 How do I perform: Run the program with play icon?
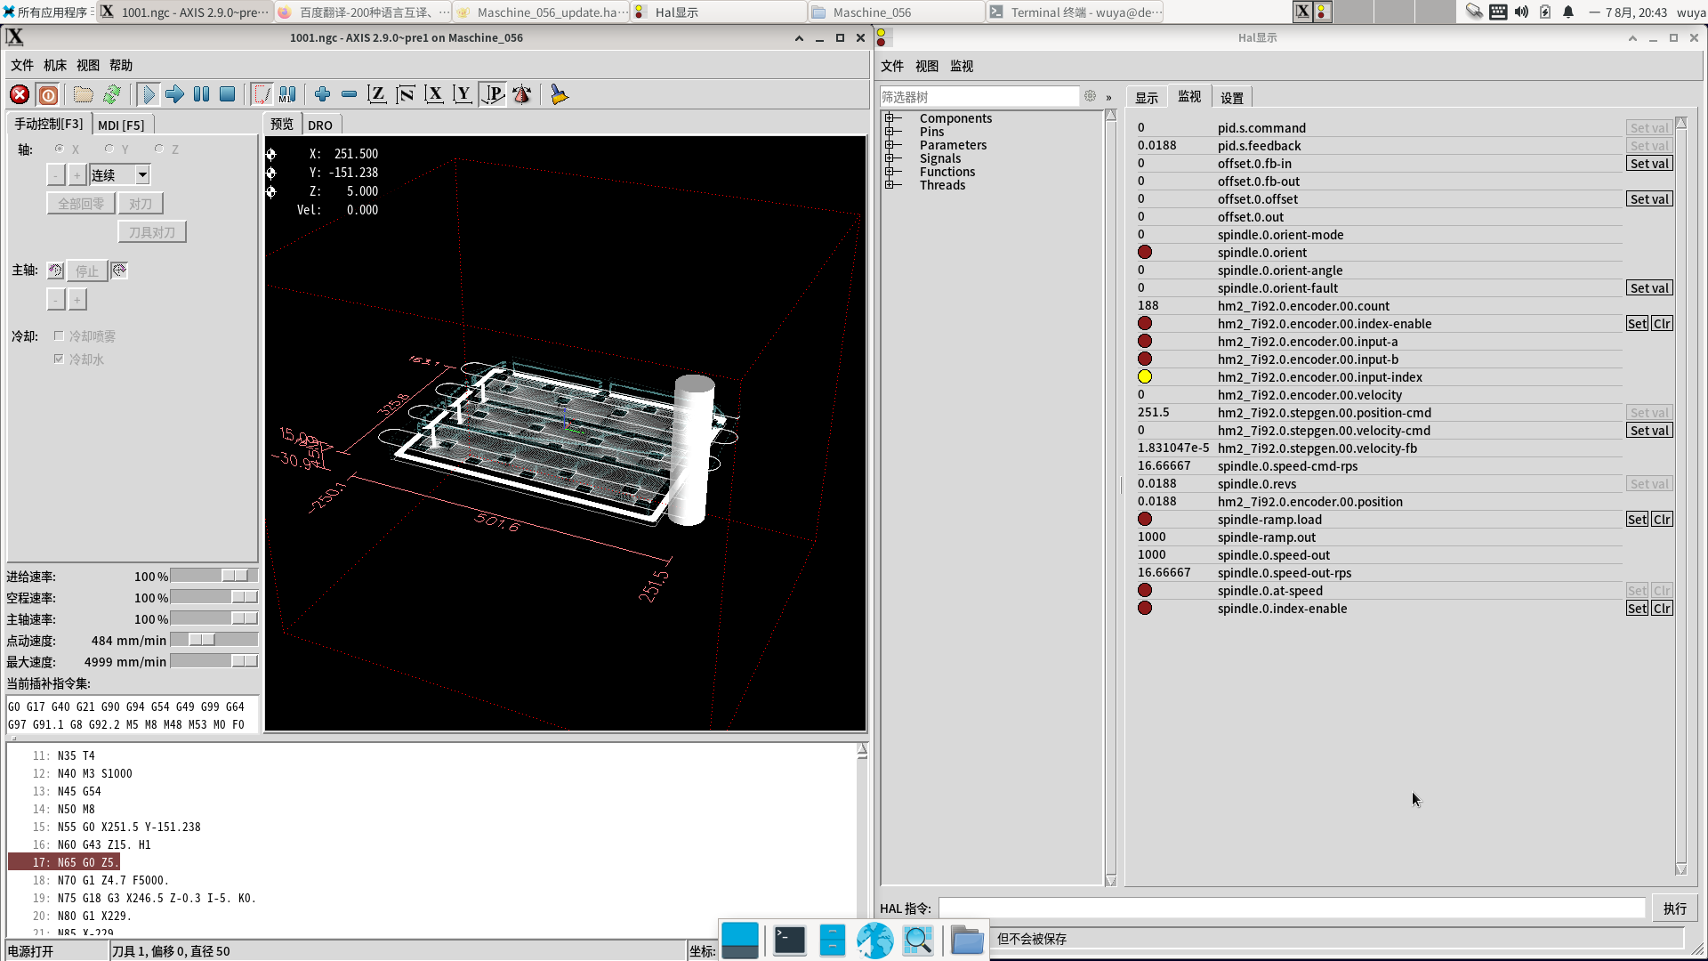pos(149,94)
